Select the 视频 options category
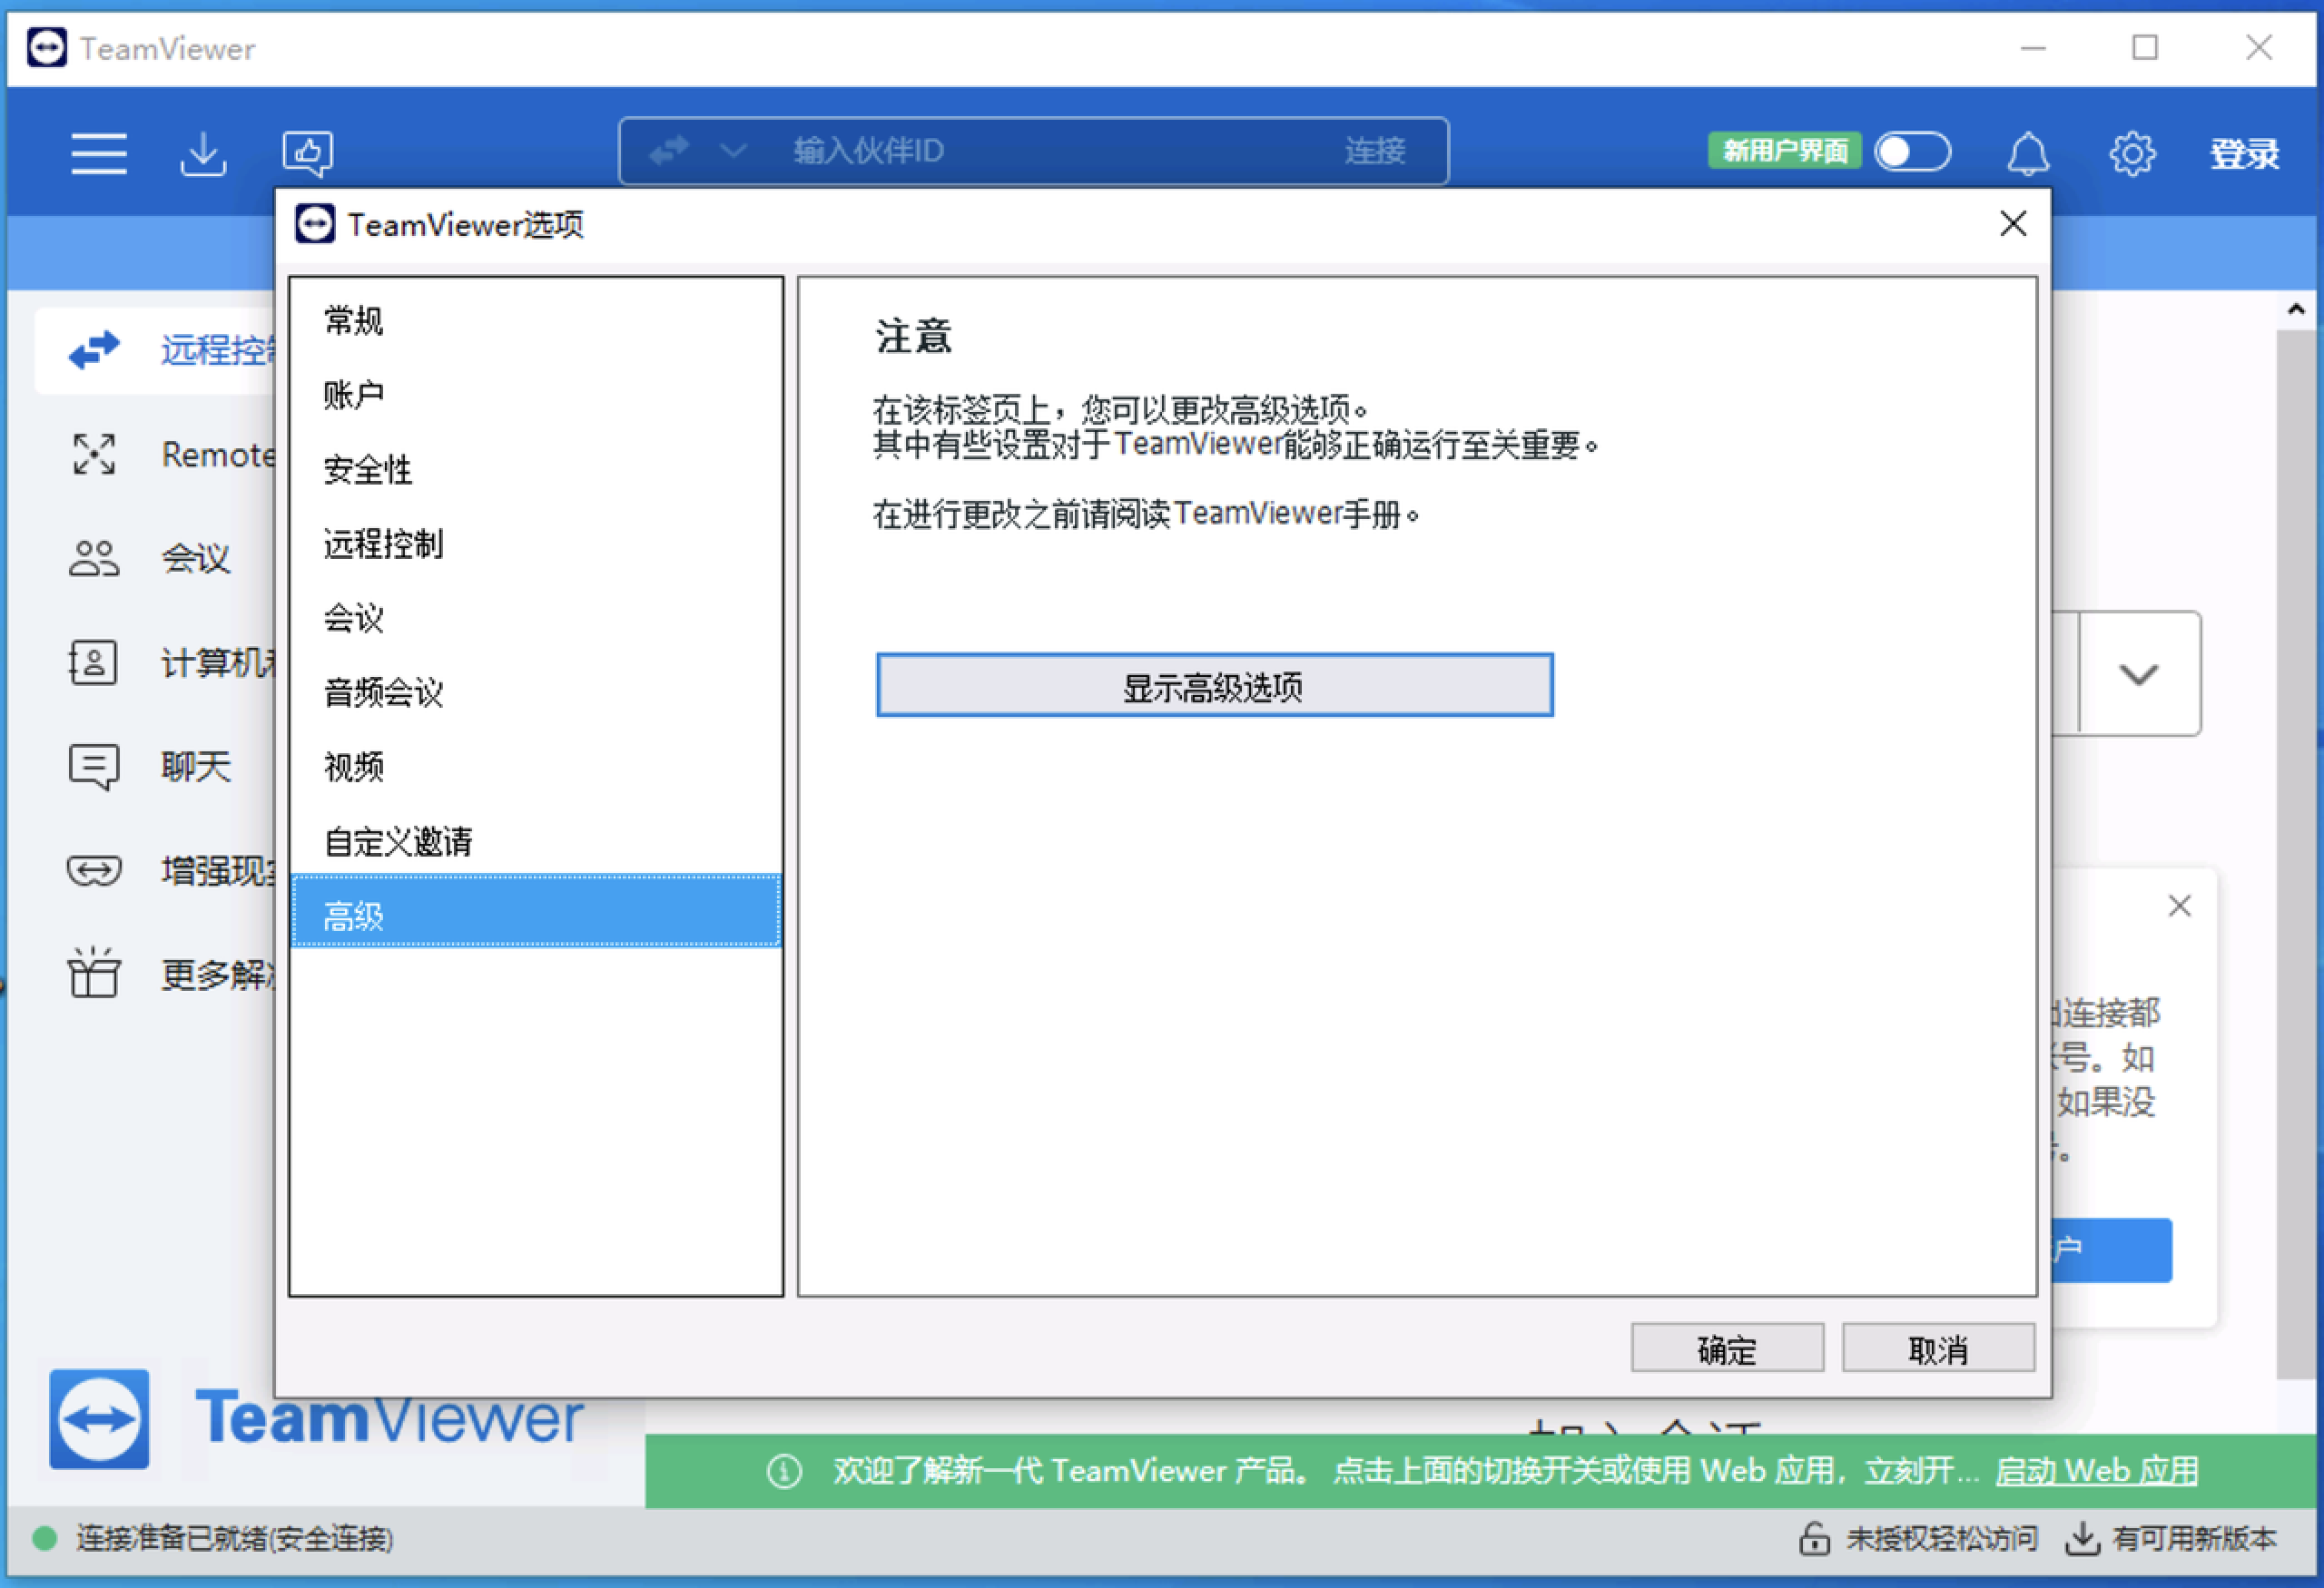The height and width of the screenshot is (1588, 2324). (x=536, y=768)
